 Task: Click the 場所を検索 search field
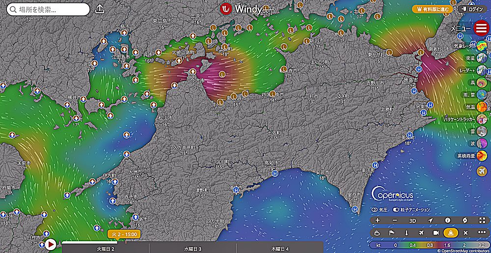49,9
